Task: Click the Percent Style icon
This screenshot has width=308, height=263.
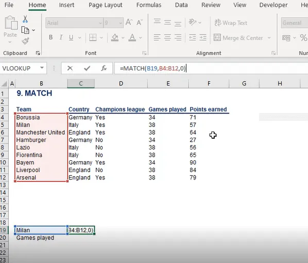Action: (x=304, y=37)
